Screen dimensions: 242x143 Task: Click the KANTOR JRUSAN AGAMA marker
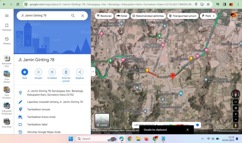pos(145,112)
